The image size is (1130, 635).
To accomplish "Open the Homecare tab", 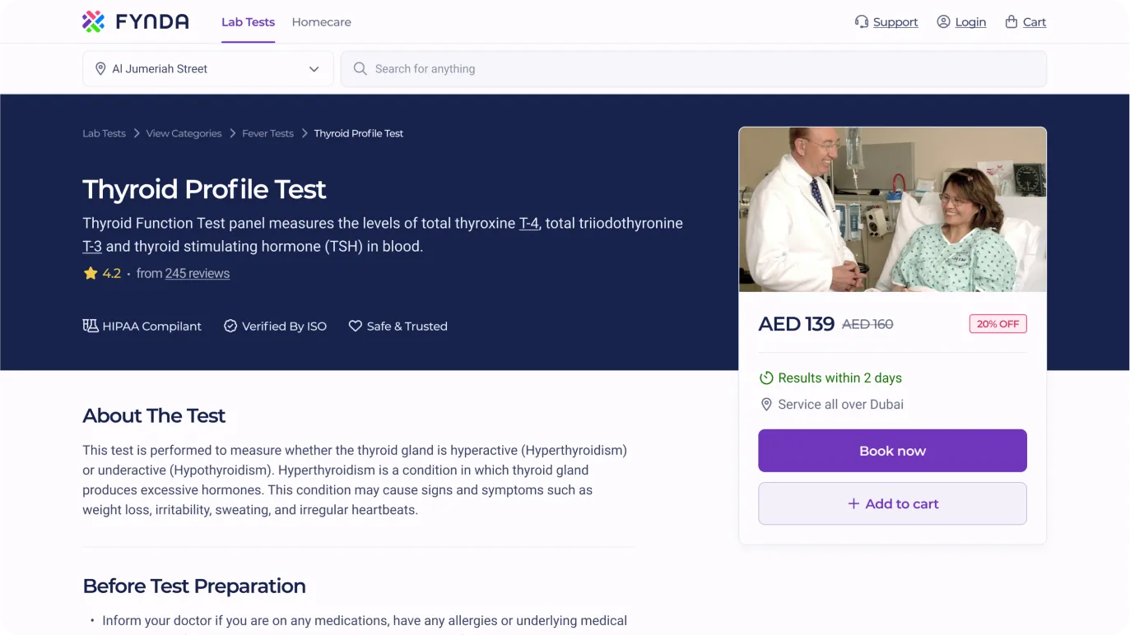I will pyautogui.click(x=322, y=22).
